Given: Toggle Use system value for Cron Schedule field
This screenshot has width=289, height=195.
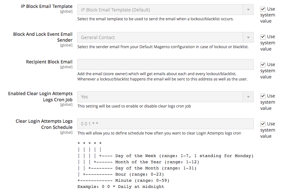Looking at the screenshot, I should (263, 124).
